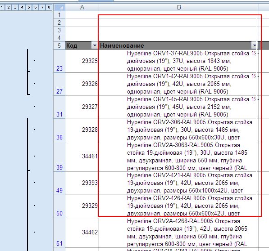Viewport: 269px width, 251px height.
Task: Select row 4 header
Action: coord(59,38)
